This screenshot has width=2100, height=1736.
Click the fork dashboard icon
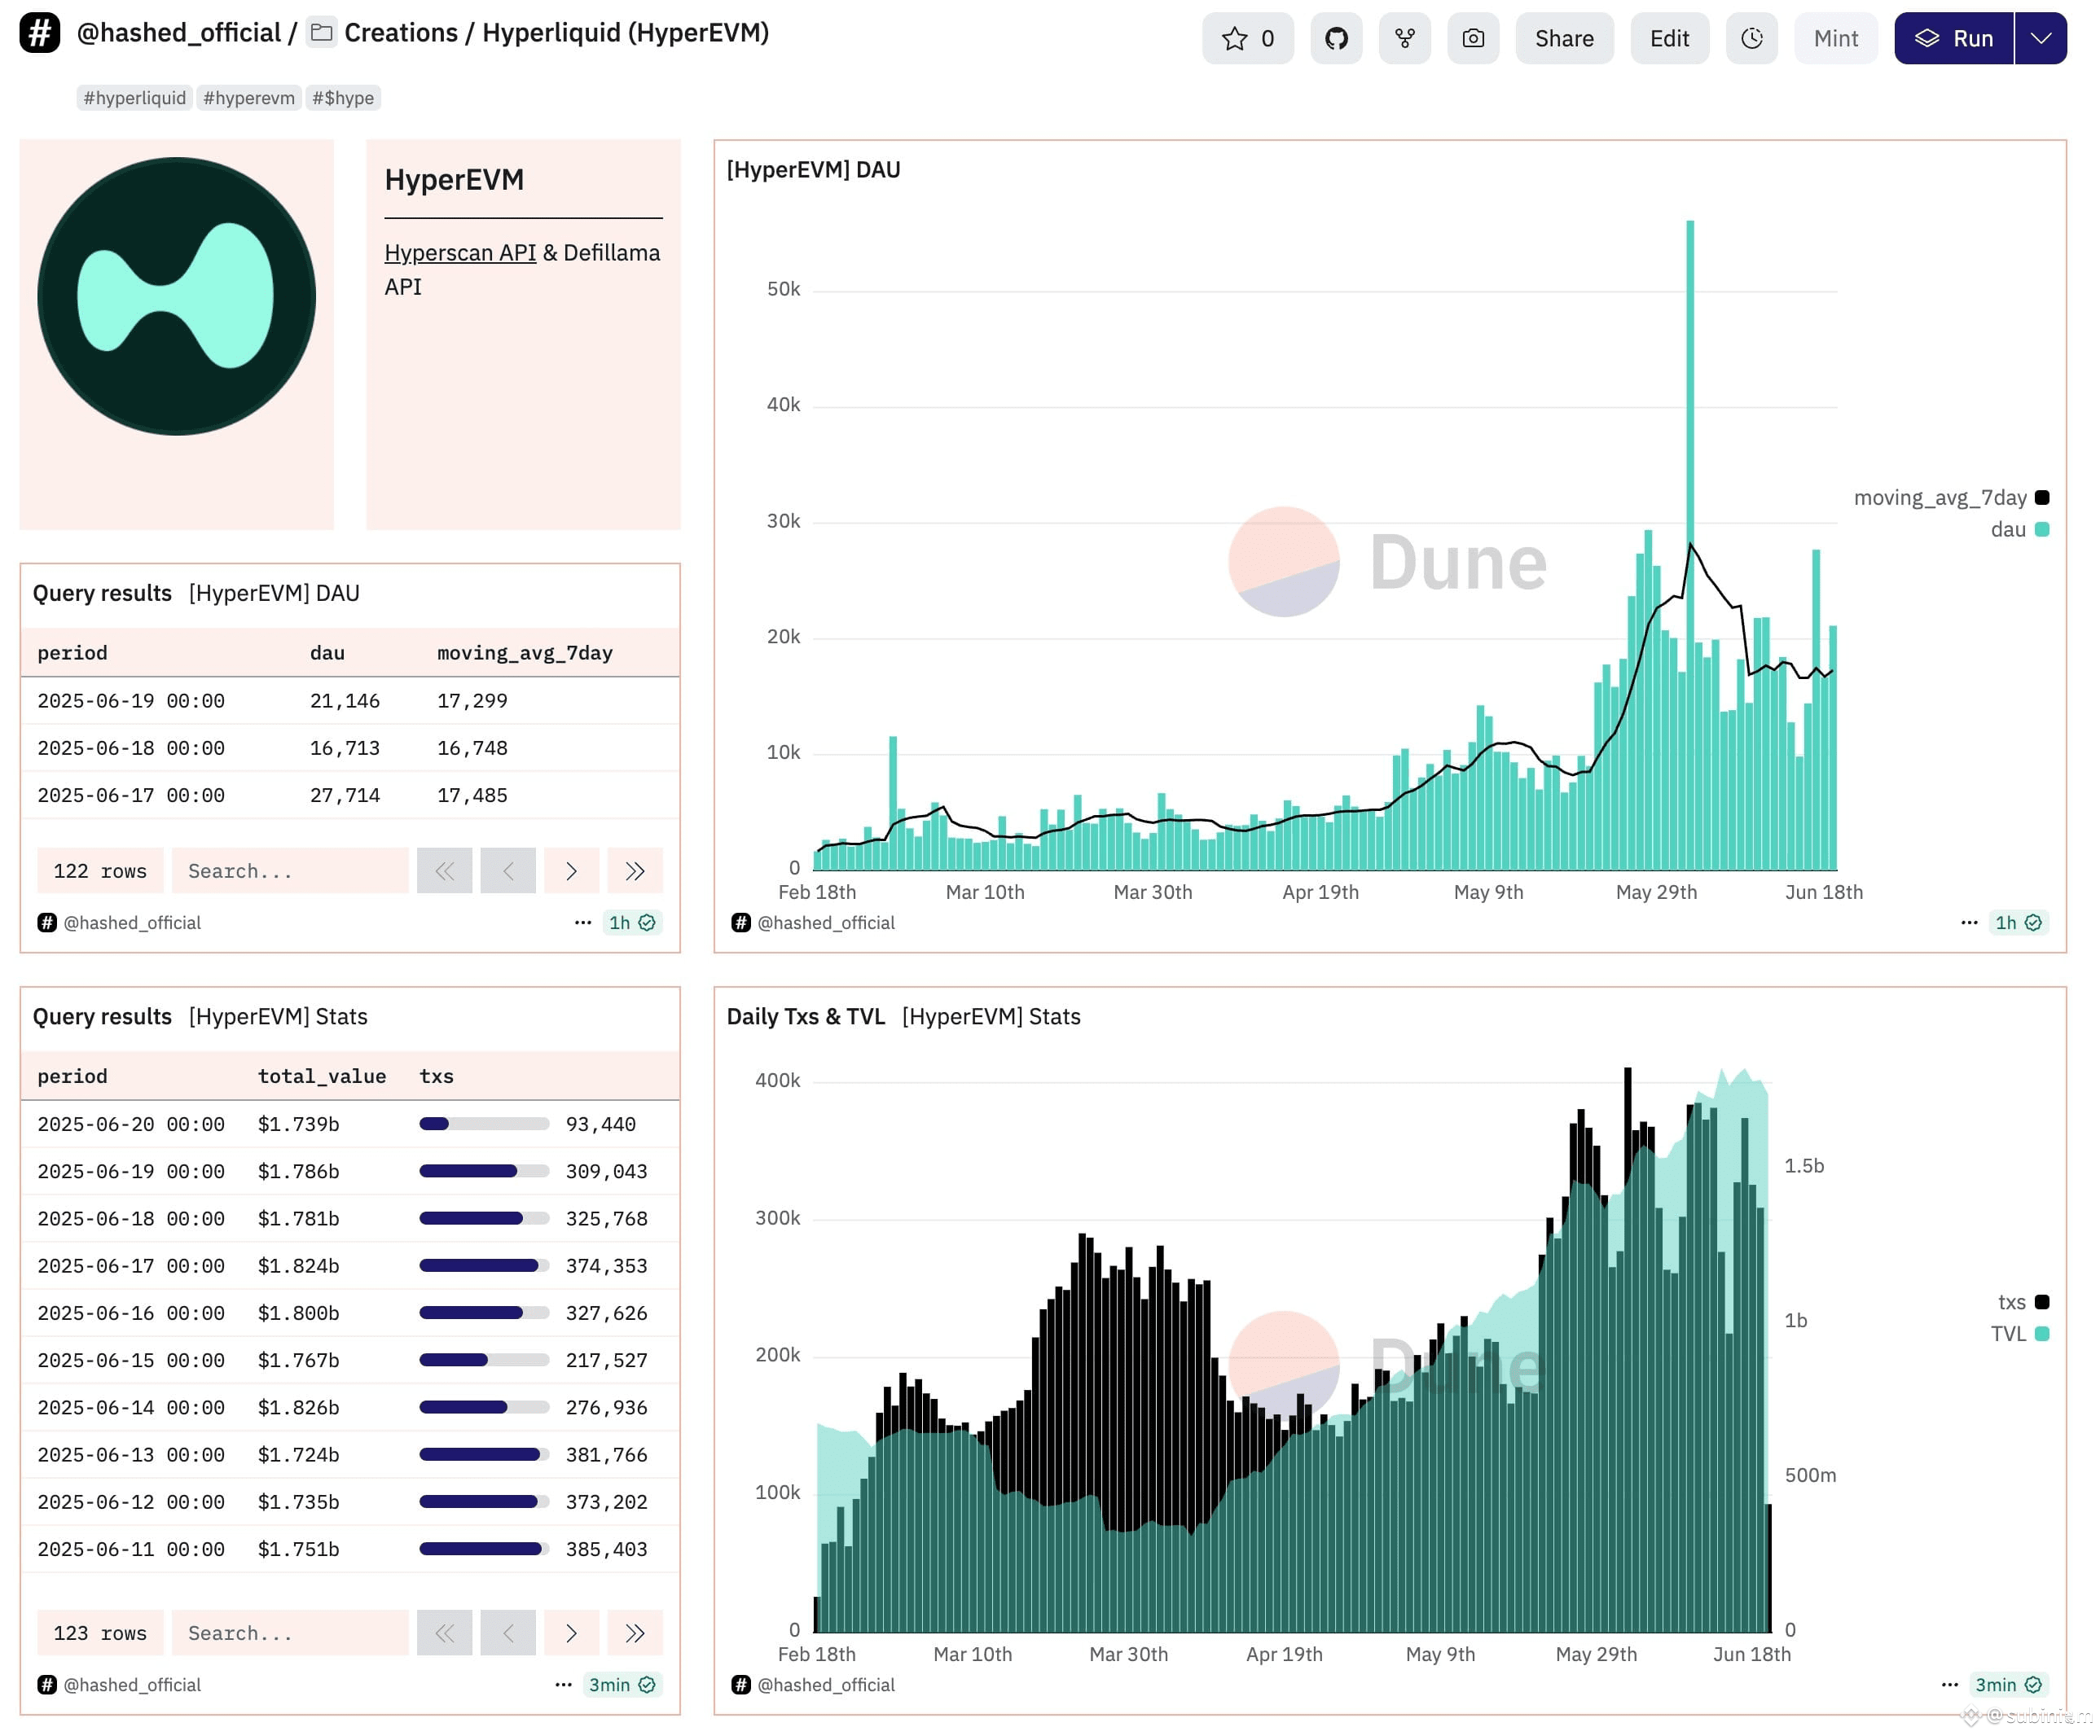[x=1404, y=38]
